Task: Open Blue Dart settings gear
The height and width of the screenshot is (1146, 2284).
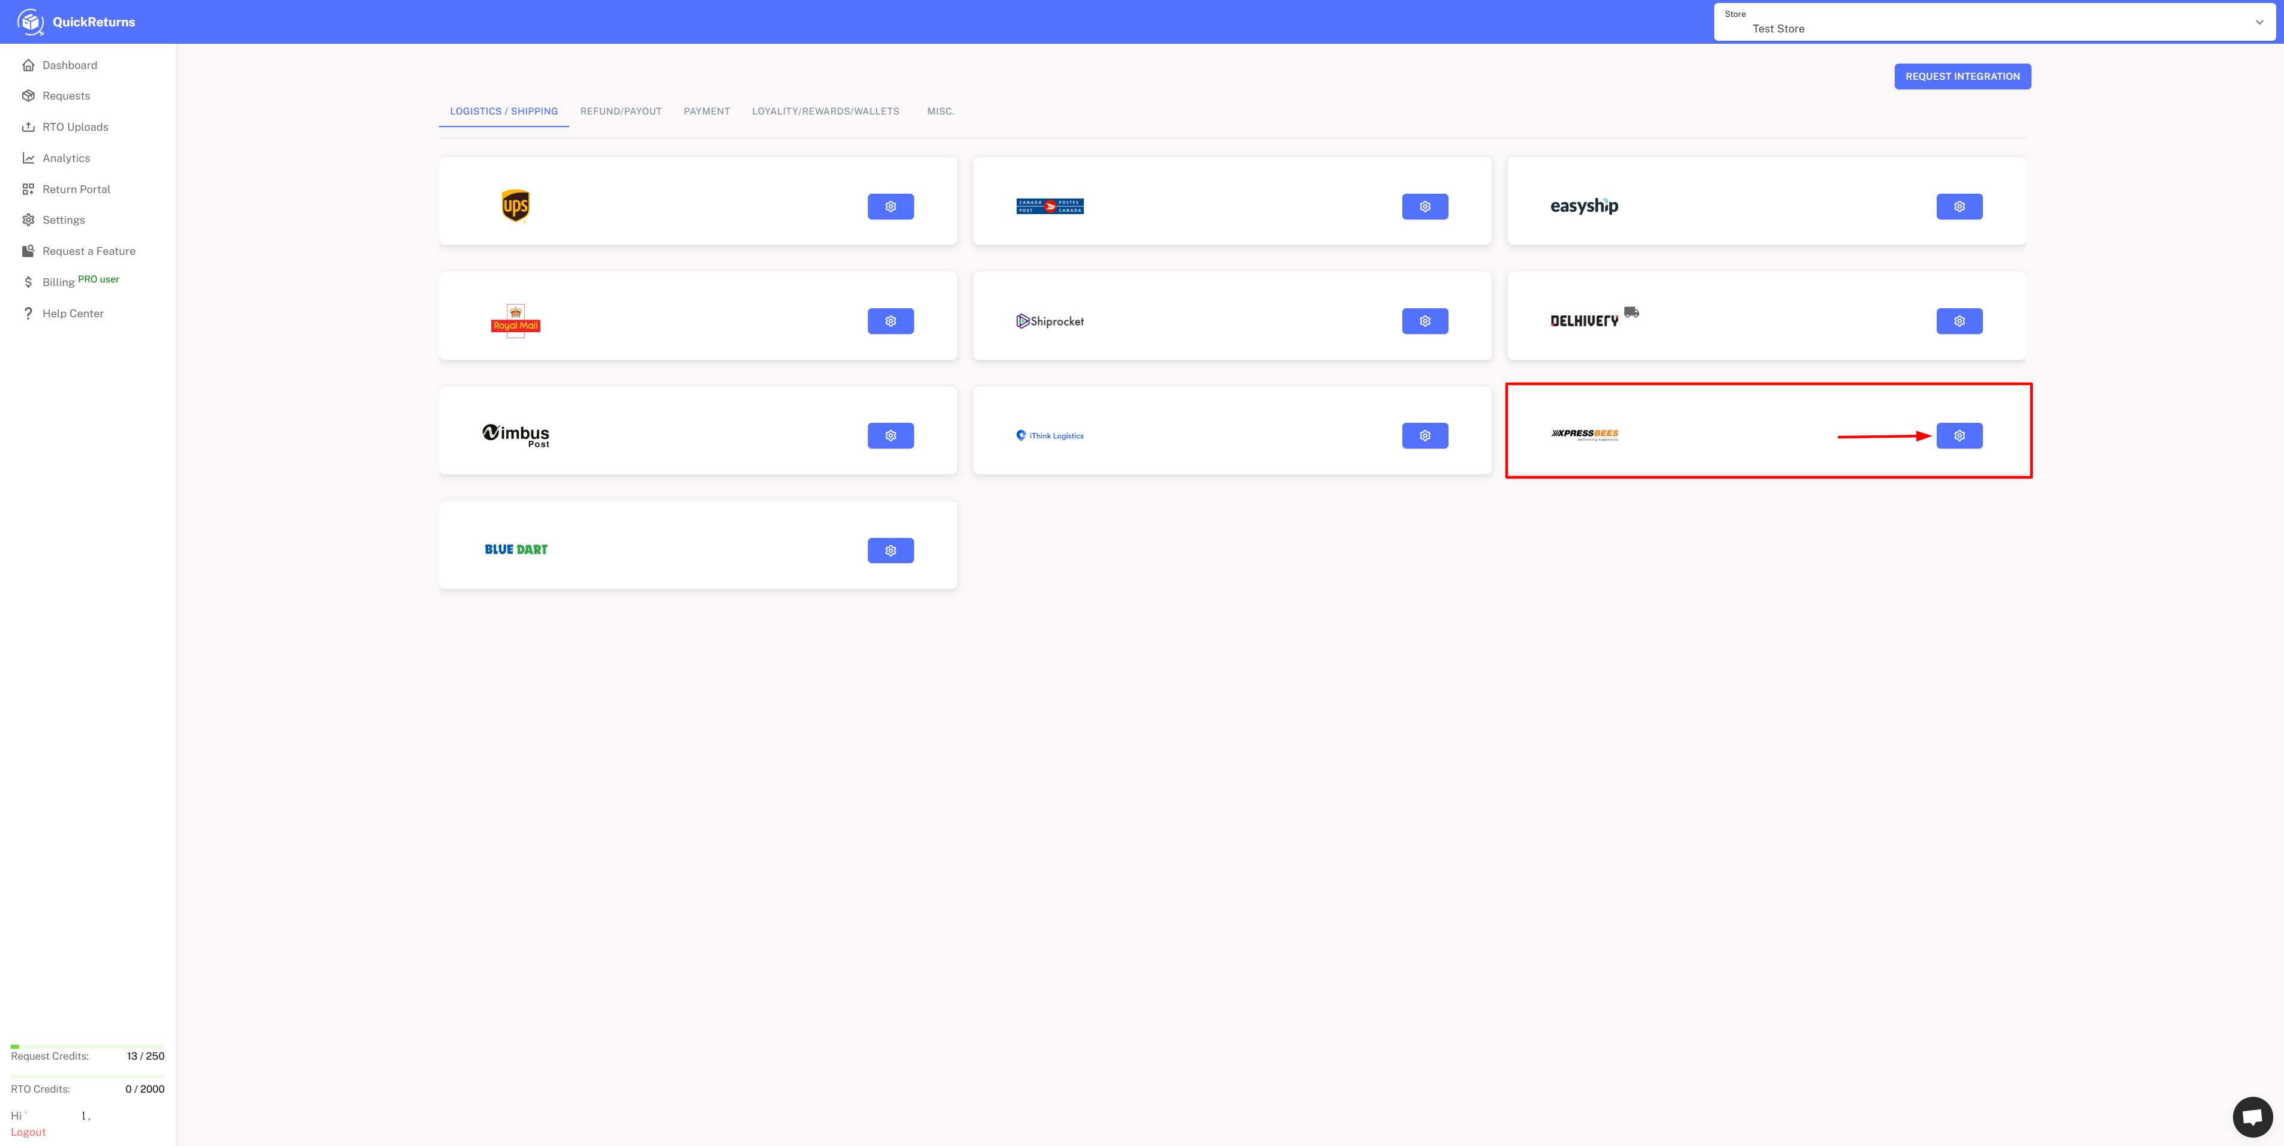Action: pyautogui.click(x=890, y=551)
